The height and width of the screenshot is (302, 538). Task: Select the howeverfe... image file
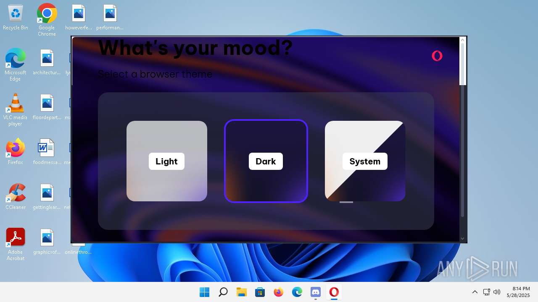[79, 18]
